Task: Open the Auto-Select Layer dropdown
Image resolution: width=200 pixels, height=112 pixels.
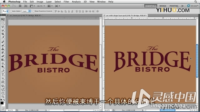Action: (x=26, y=11)
